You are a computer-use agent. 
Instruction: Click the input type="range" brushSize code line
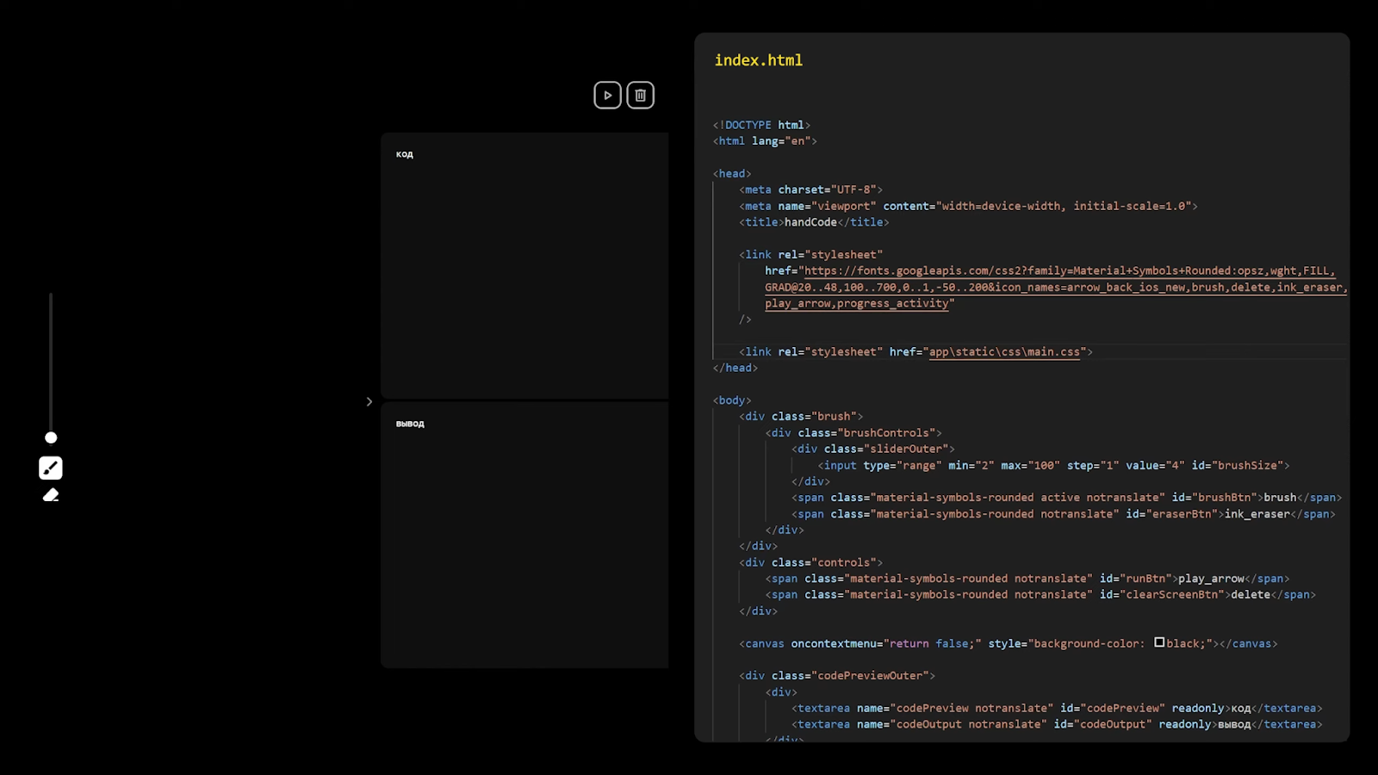pos(1053,465)
